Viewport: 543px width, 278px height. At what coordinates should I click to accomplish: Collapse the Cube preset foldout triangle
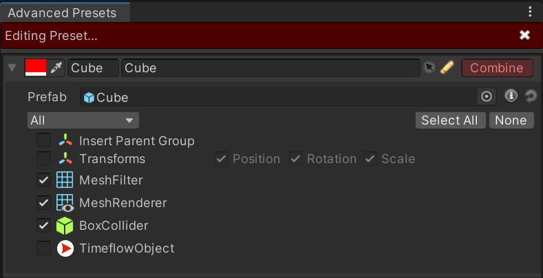pos(12,67)
